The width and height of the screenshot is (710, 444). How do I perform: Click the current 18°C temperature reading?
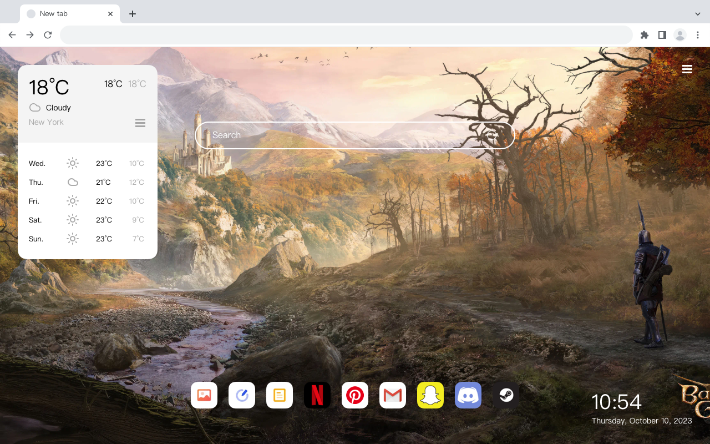click(49, 87)
